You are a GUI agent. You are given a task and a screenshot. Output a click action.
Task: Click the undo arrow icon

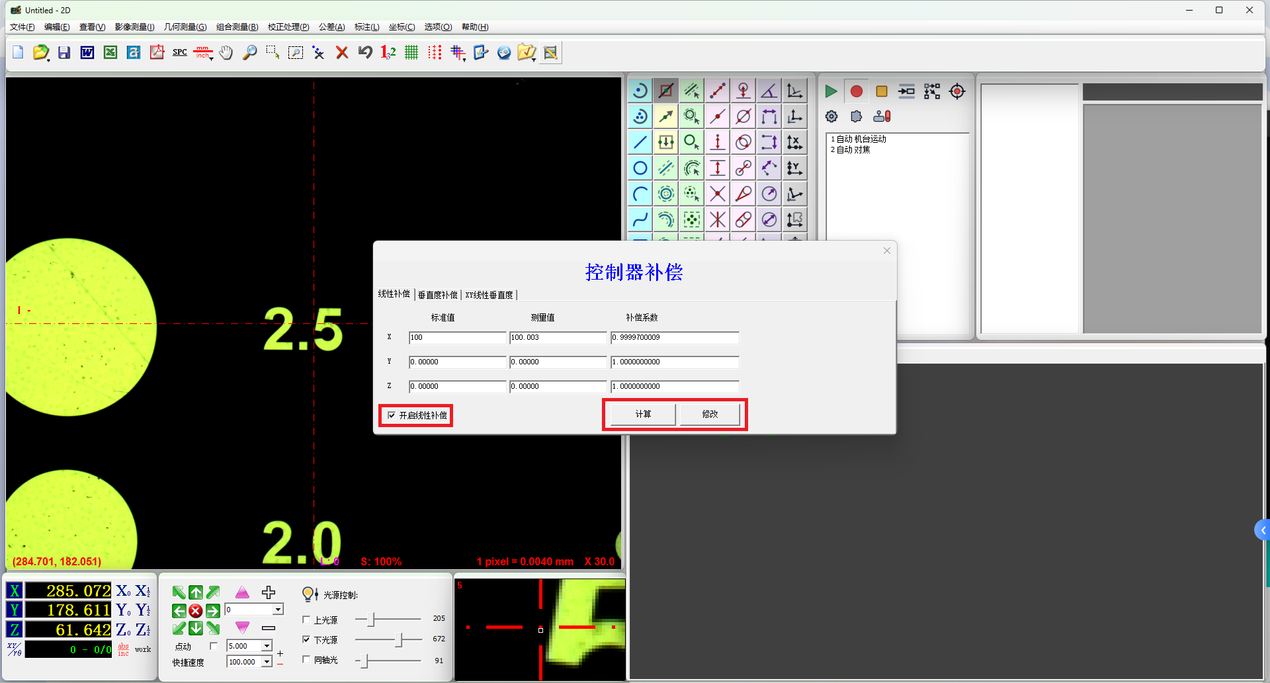365,52
